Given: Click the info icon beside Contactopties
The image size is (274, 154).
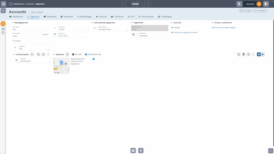Looking at the screenshot, I should coord(43,54).
